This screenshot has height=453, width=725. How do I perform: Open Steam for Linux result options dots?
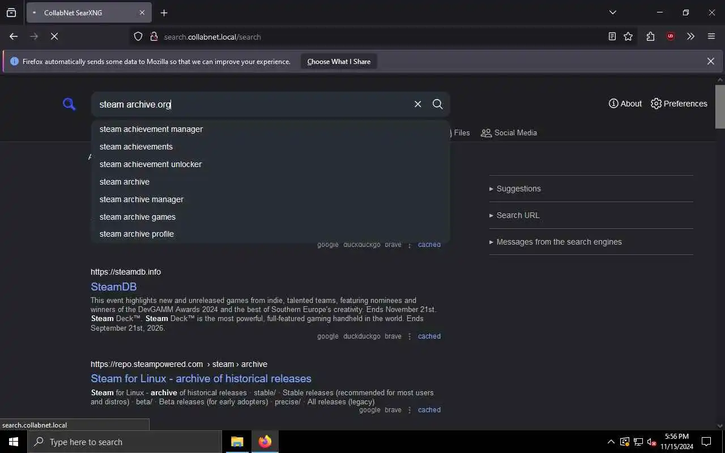tap(410, 410)
